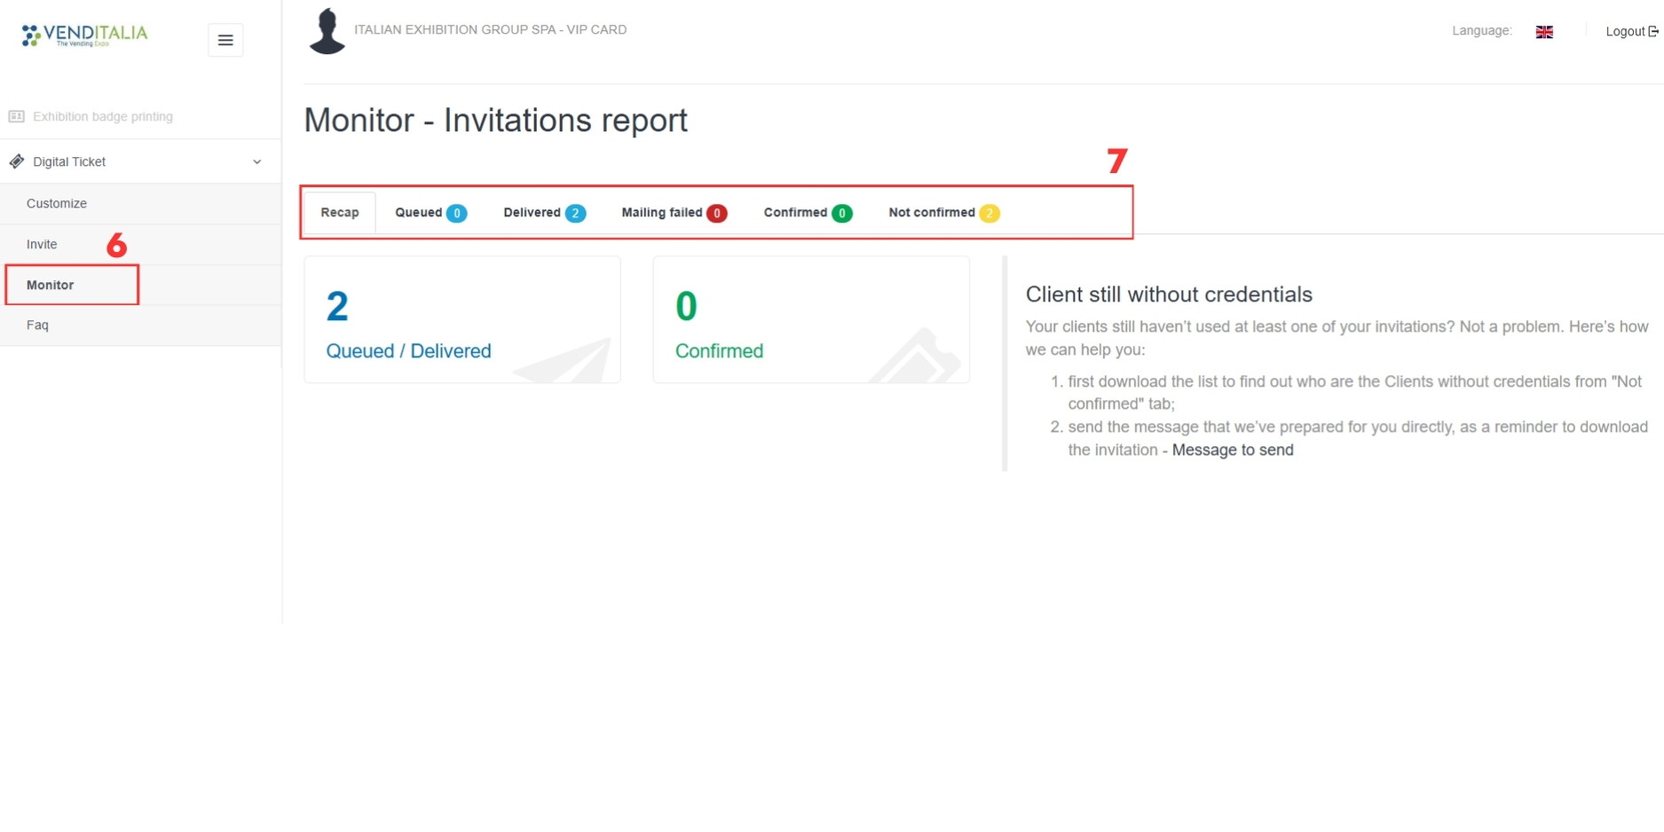Click the user profile avatar icon
This screenshot has width=1664, height=832.
coord(327,32)
